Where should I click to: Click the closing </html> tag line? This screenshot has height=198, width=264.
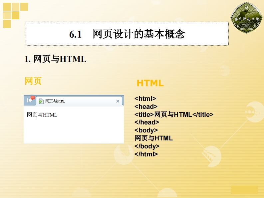click(146, 154)
